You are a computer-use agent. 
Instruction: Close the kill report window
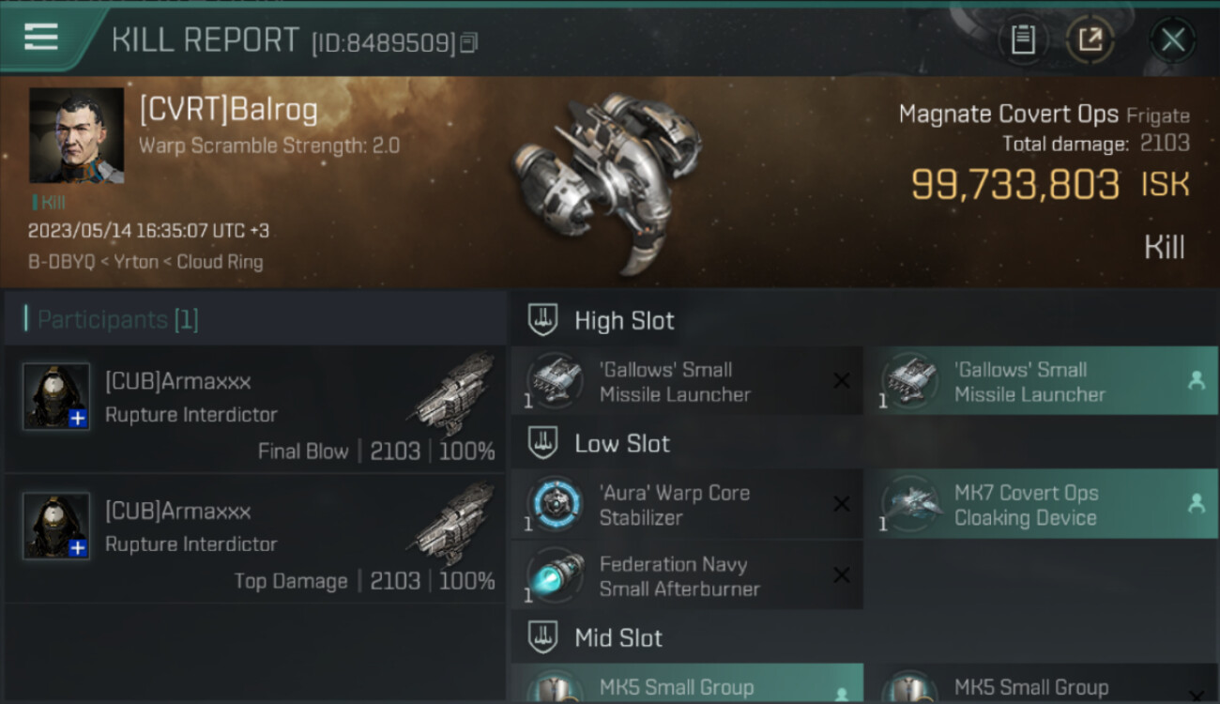(1172, 39)
